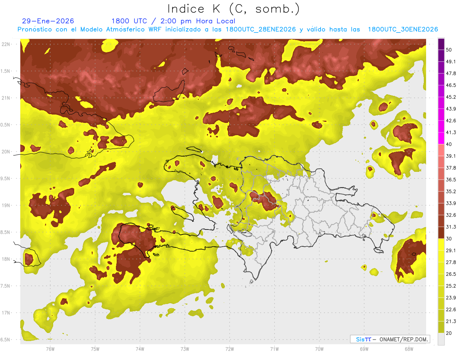This screenshot has width=459, height=354.
Task: Click the dark brown swatch between 30 and 31.3
Action: pos(441,233)
